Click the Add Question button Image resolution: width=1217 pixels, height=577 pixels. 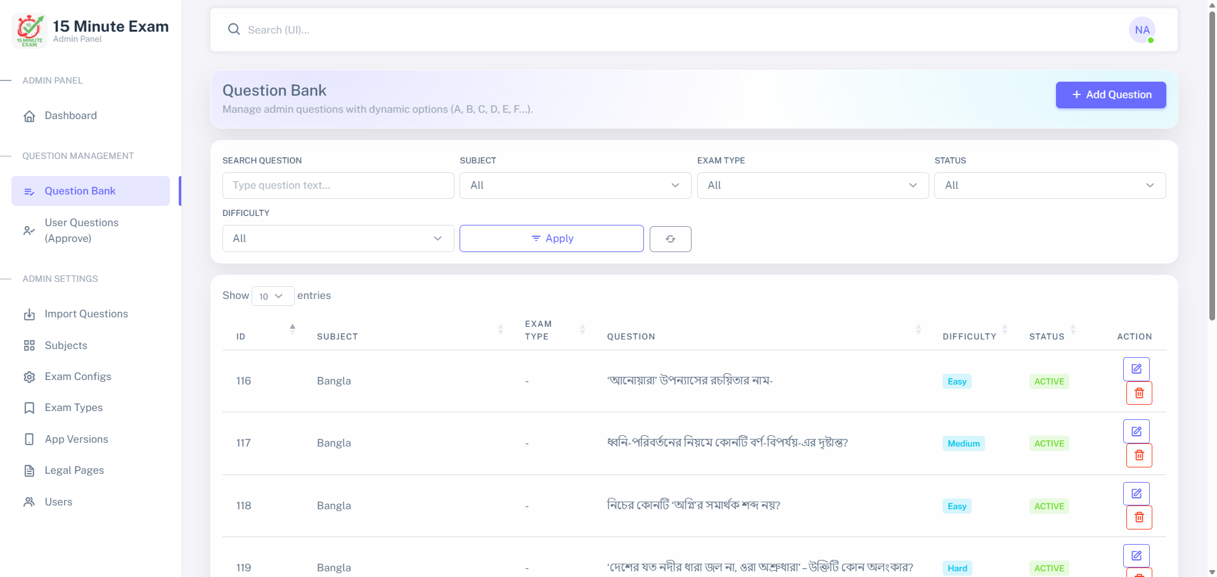click(1111, 95)
